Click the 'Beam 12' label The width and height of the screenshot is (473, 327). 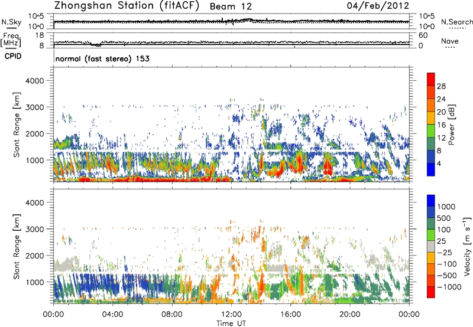click(x=231, y=6)
